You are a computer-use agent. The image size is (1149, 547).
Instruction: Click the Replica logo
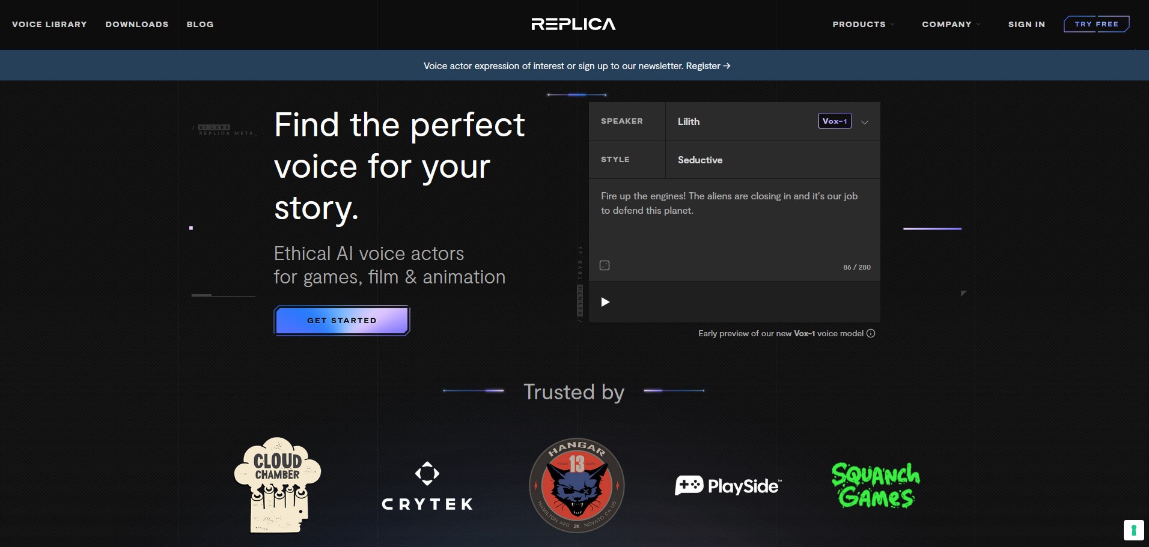click(573, 24)
